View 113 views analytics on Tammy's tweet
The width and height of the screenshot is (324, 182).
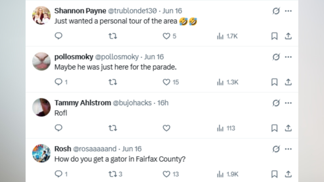(x=226, y=128)
